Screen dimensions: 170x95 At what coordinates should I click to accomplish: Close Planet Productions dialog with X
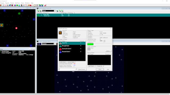coord(111,28)
